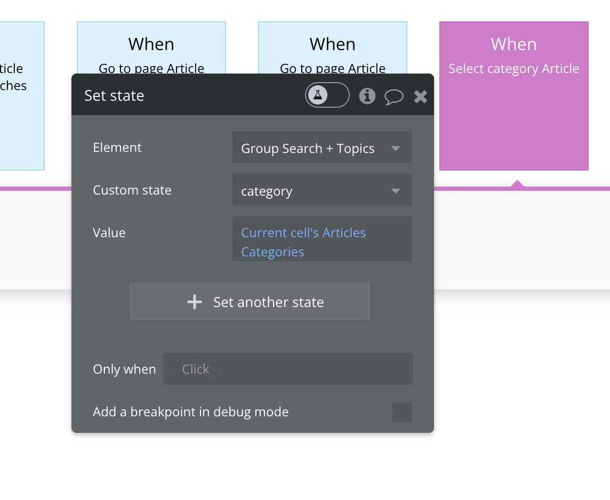This screenshot has width=610, height=500.
Task: Click the Only when condition field
Action: click(287, 369)
